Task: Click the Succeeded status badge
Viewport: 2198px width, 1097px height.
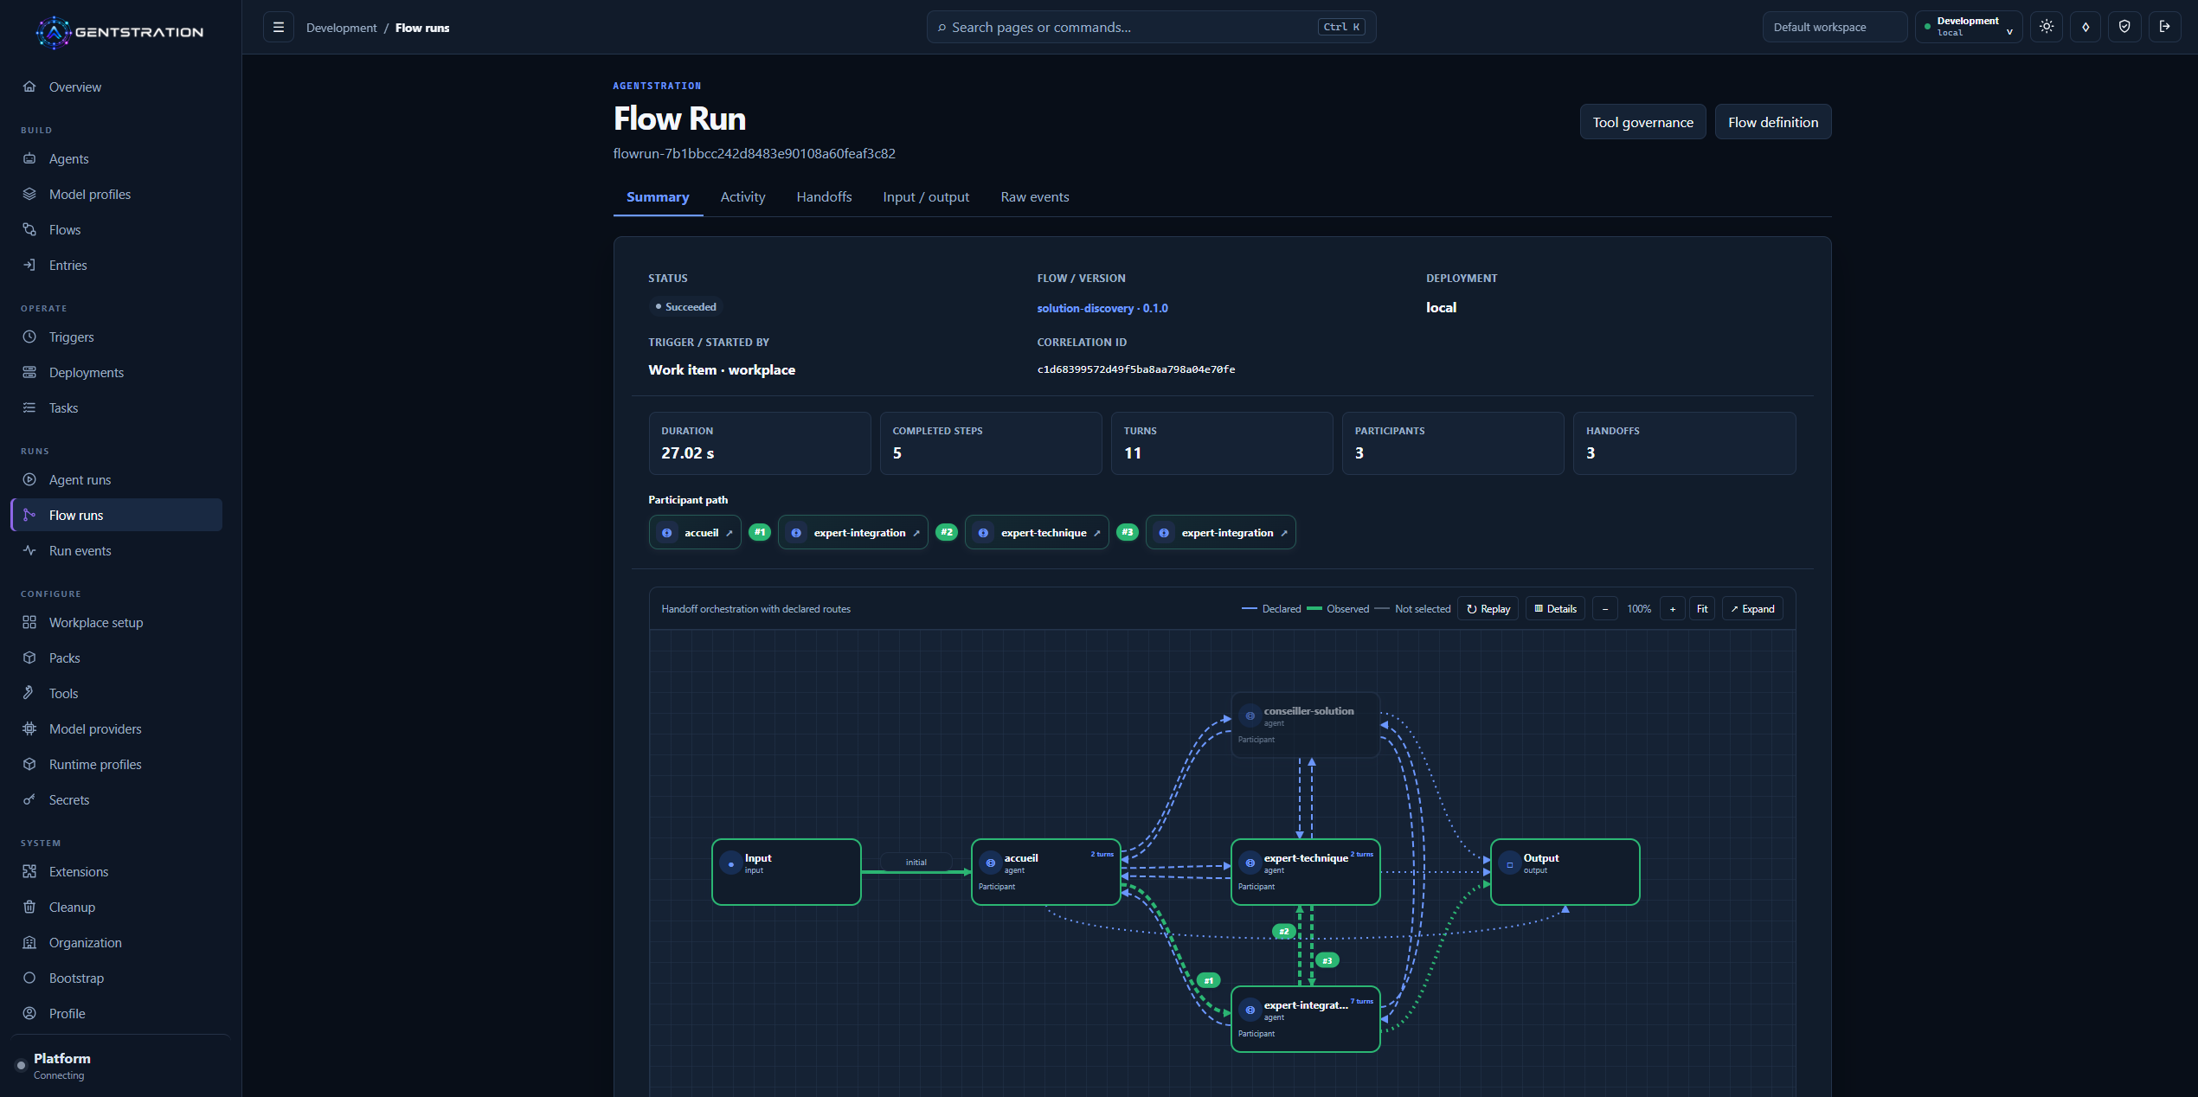Action: pos(685,307)
